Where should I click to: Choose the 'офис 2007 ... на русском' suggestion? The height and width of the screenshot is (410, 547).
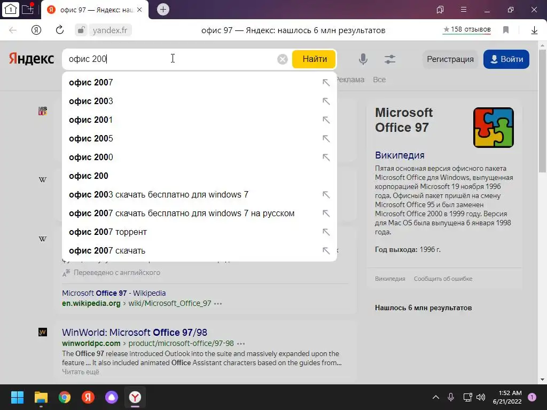coord(200,214)
